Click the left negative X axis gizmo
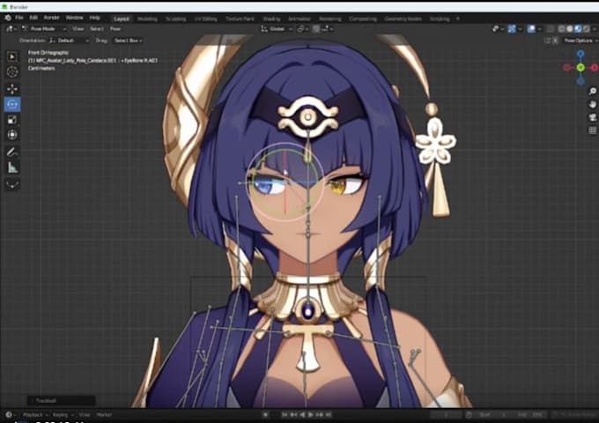 point(567,68)
